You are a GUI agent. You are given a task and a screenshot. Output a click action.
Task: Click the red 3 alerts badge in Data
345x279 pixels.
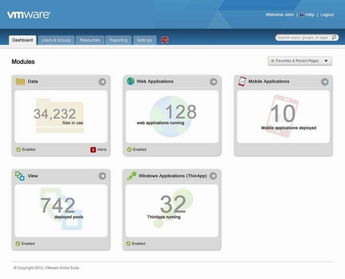tap(93, 150)
